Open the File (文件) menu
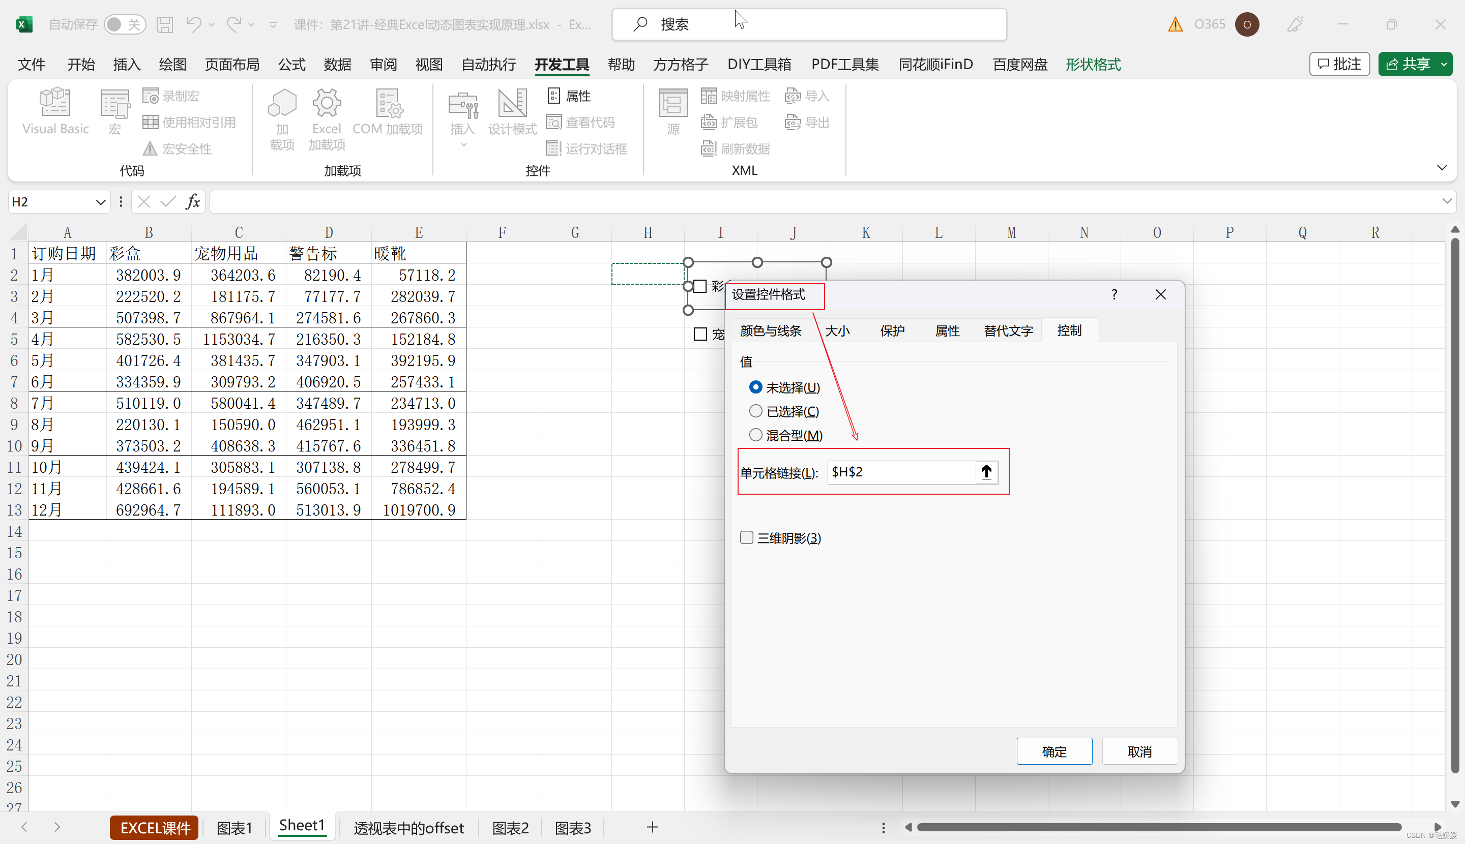The height and width of the screenshot is (844, 1465). [32, 65]
